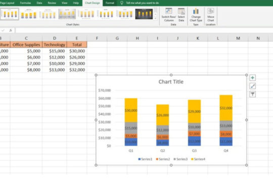
Task: Click the Q2 horizontal axis label
Action: [x=162, y=151]
